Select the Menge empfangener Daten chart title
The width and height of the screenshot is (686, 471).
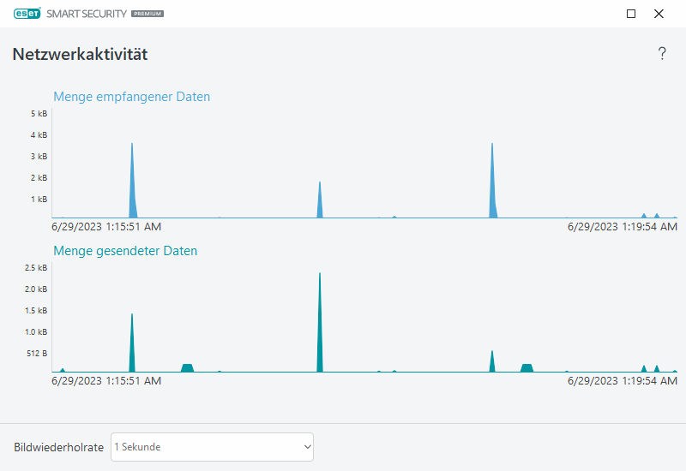click(131, 97)
